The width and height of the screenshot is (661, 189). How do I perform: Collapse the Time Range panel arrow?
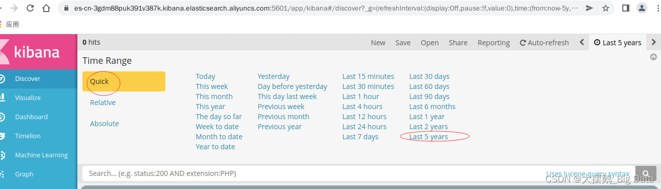(x=653, y=57)
